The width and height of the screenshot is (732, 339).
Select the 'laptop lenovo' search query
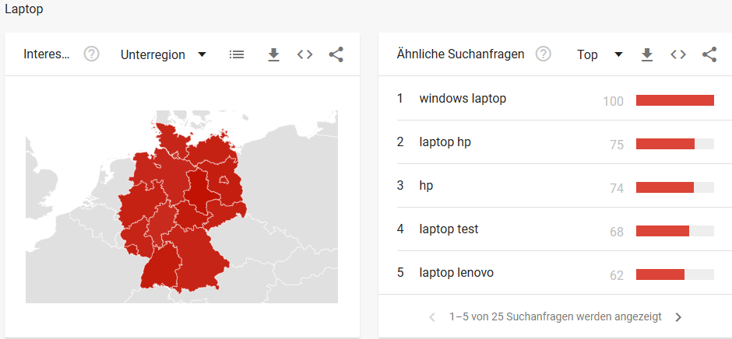coord(456,272)
